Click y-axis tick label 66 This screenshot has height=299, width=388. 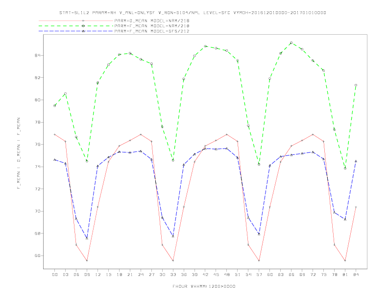[38, 256]
